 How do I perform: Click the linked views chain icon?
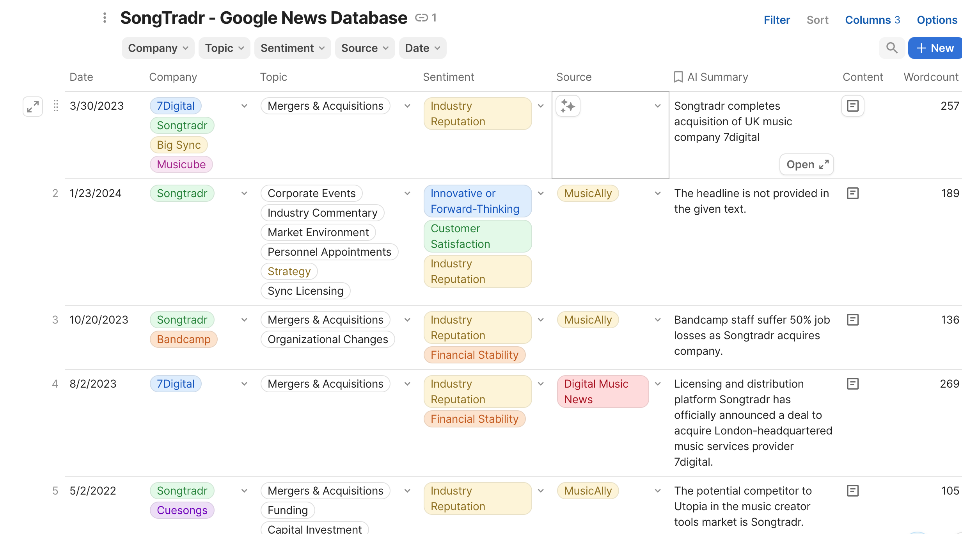click(x=421, y=18)
